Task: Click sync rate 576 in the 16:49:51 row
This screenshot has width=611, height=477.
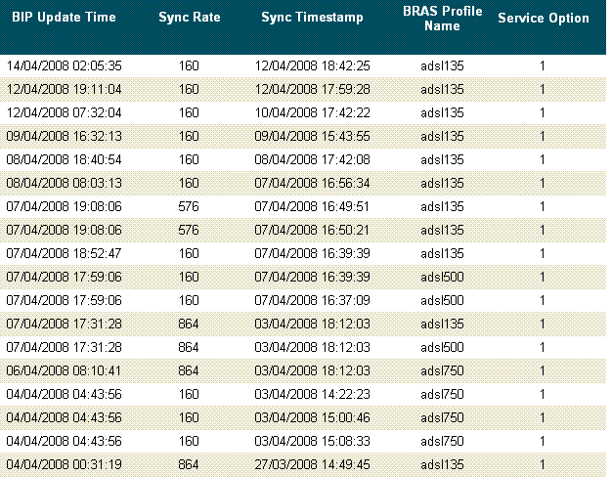Action: (189, 206)
